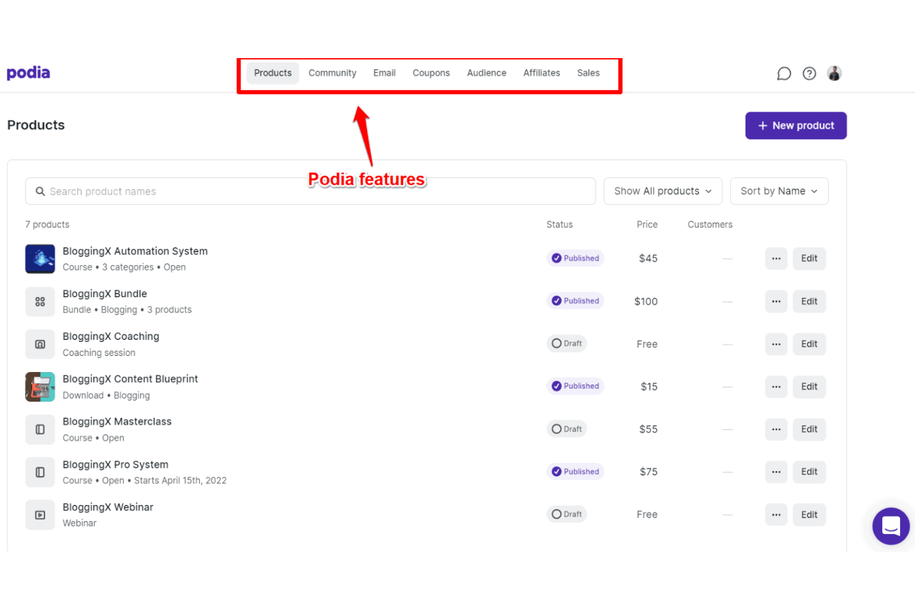Open the BloggingX Bundle title link
This screenshot has width=915, height=610.
[x=105, y=294]
